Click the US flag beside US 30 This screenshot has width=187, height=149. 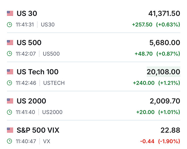[10, 13]
